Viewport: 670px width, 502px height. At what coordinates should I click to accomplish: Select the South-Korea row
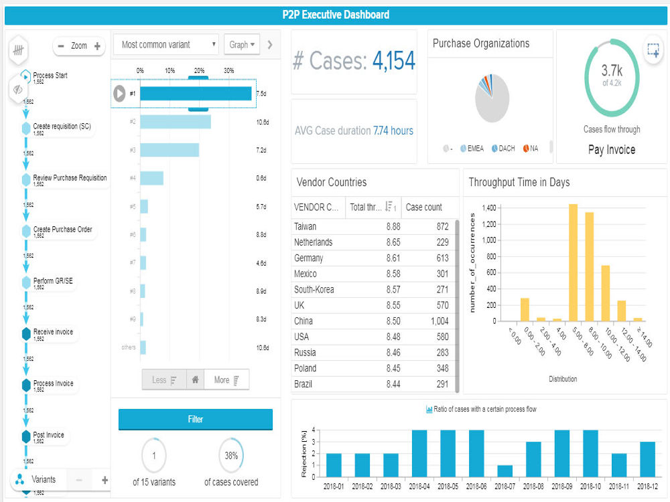click(373, 289)
